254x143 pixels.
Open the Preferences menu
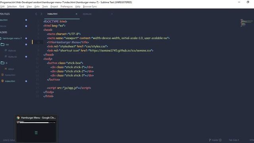tap(67, 6)
